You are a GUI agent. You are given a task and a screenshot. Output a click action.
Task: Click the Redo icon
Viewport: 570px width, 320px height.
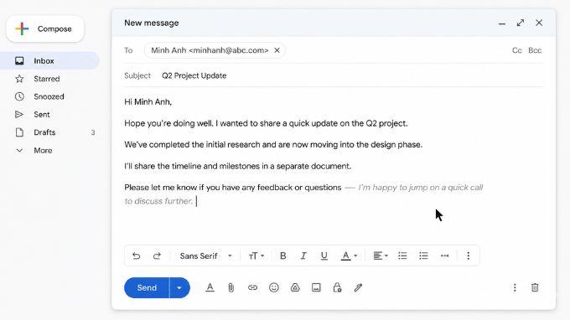point(157,255)
